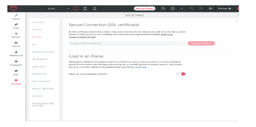Click Load in an iframe heading
The image size is (256, 127).
86,56
